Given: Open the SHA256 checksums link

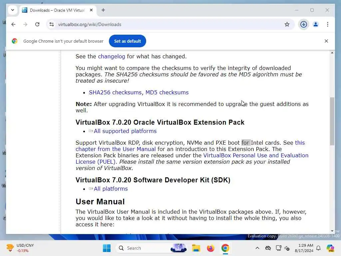Looking at the screenshot, I should (x=115, y=92).
